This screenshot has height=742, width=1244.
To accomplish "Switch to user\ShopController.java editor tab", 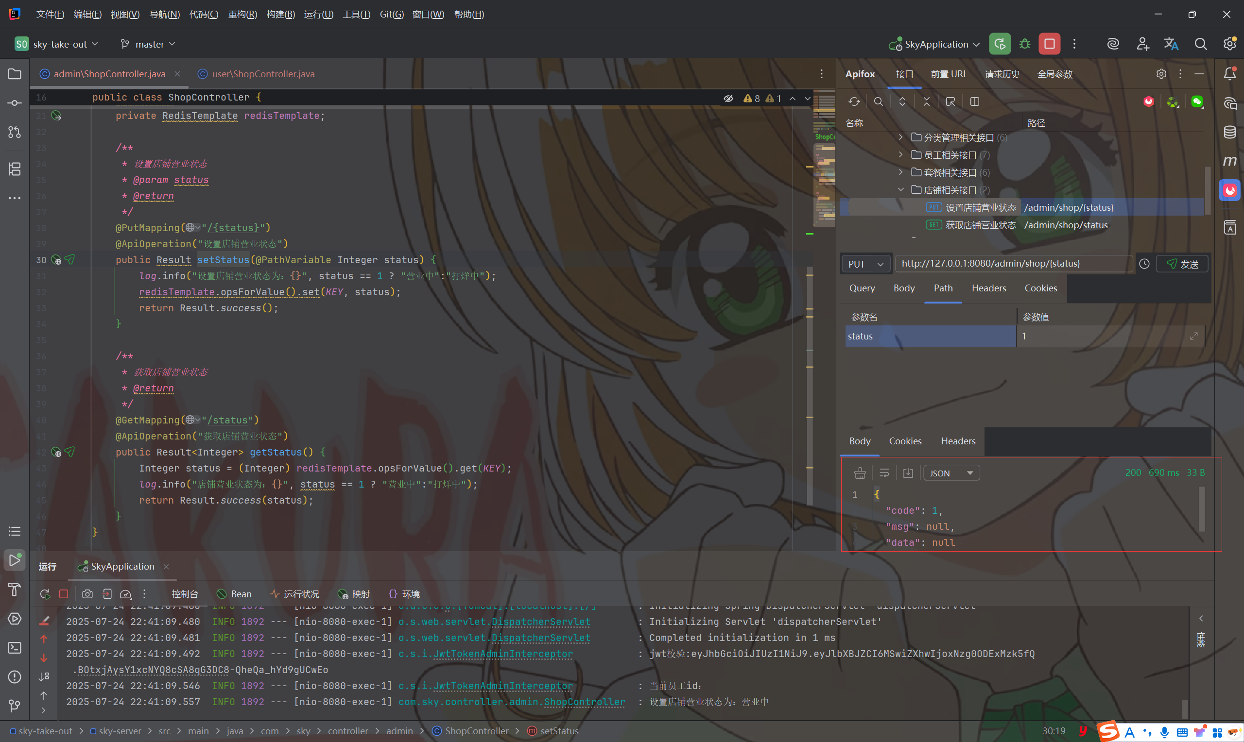I will coord(263,74).
